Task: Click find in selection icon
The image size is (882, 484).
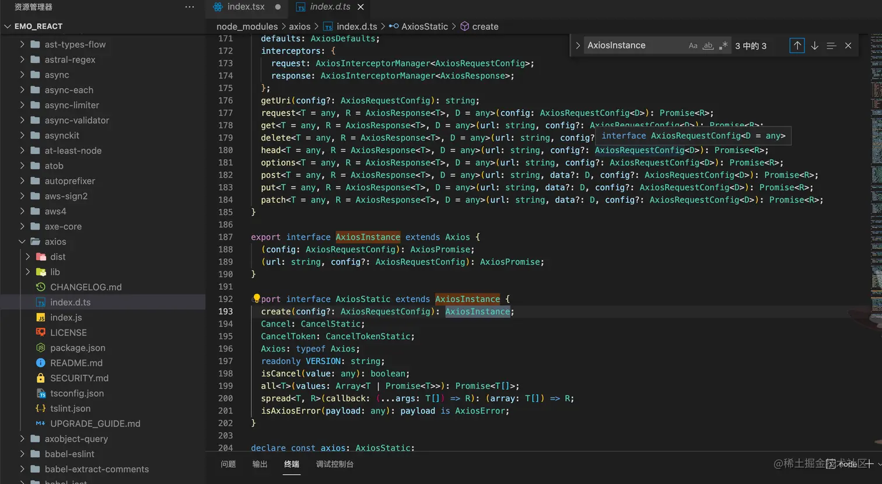Action: [831, 45]
